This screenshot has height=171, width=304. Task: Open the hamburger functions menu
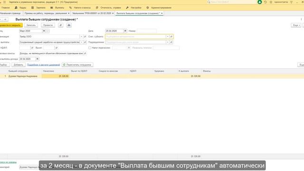point(4,2)
